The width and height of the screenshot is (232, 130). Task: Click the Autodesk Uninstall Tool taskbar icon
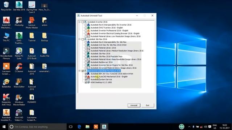(x=104, y=127)
